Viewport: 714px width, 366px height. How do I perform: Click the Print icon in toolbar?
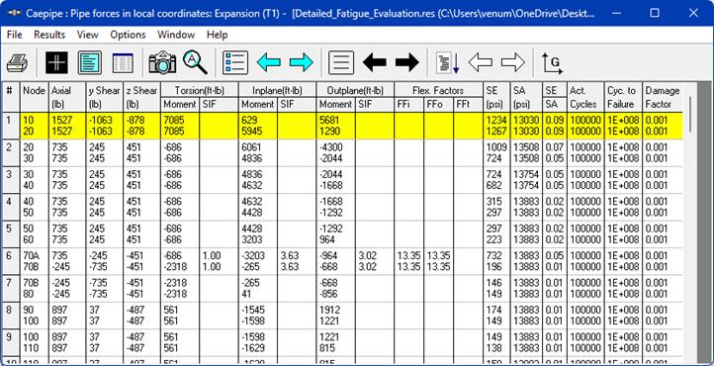[x=17, y=62]
